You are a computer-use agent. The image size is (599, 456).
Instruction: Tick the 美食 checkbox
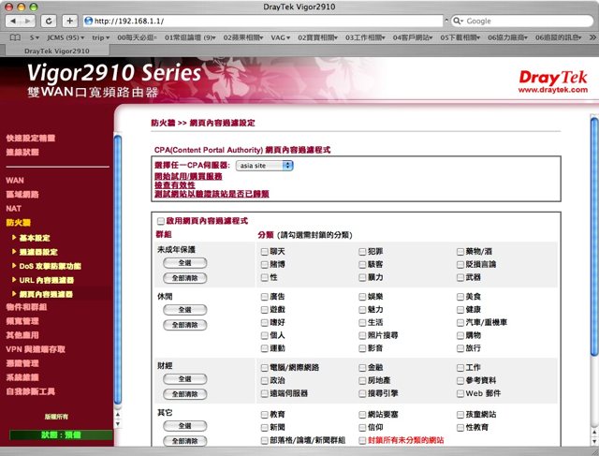(x=460, y=297)
